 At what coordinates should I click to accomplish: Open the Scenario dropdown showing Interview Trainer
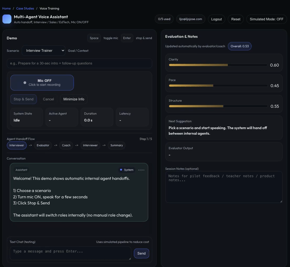coord(43,50)
